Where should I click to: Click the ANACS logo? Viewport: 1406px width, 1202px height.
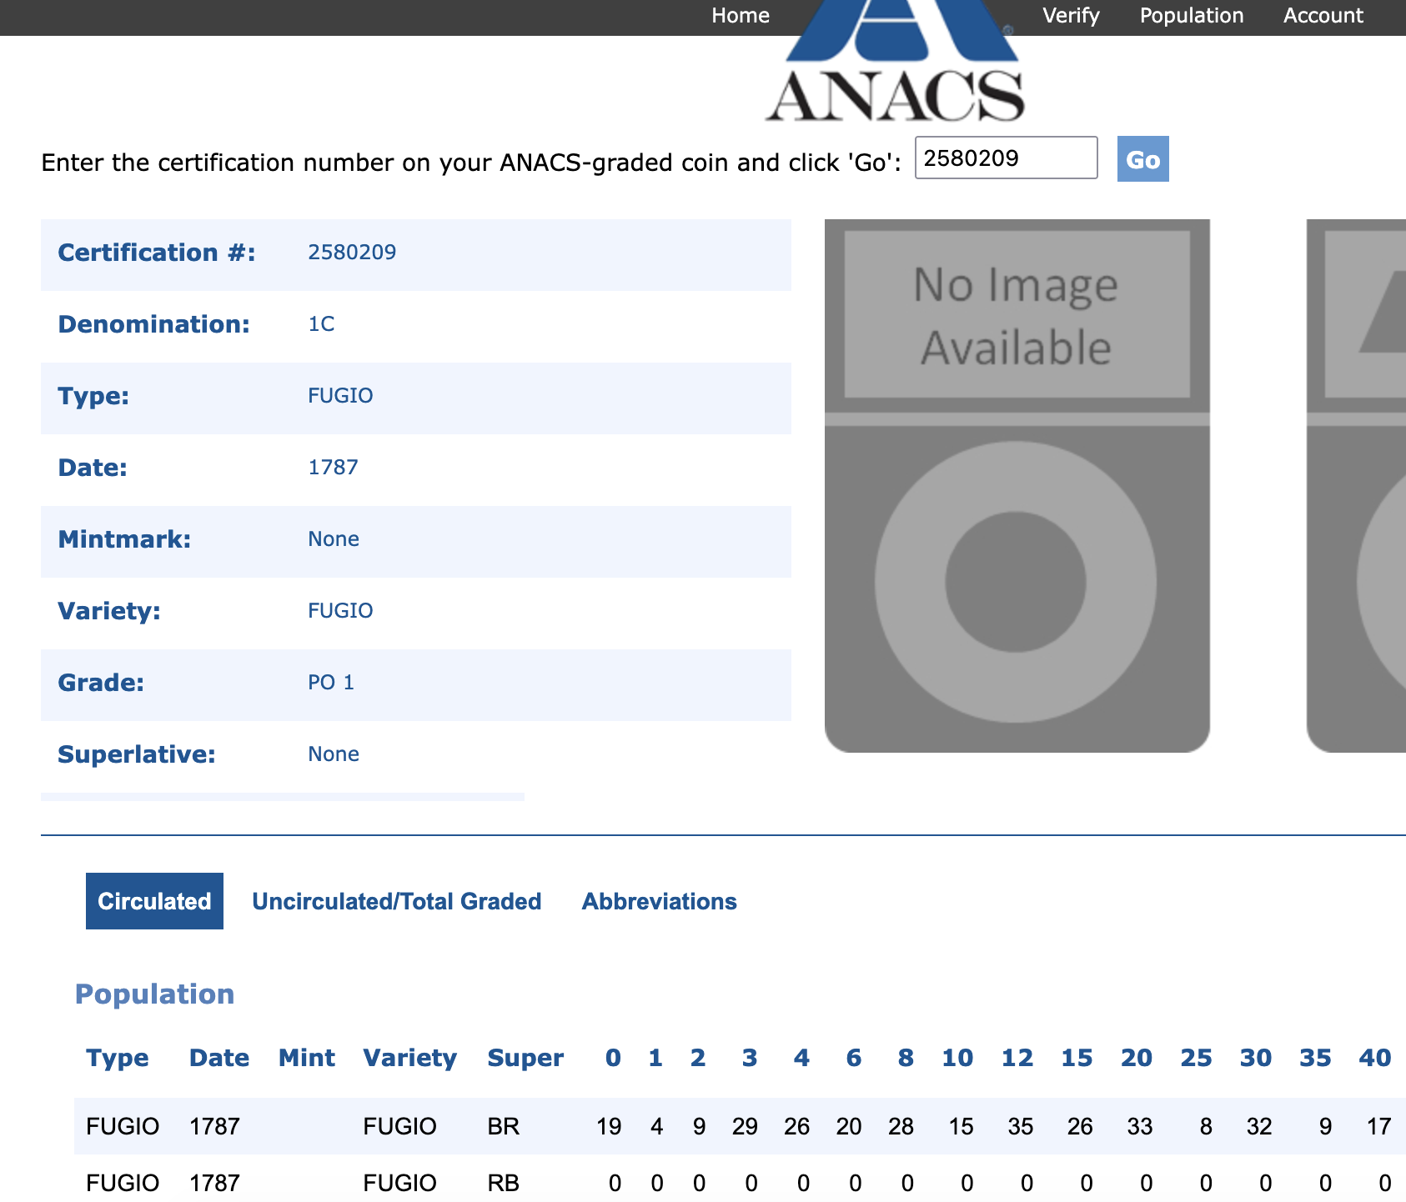click(x=896, y=62)
